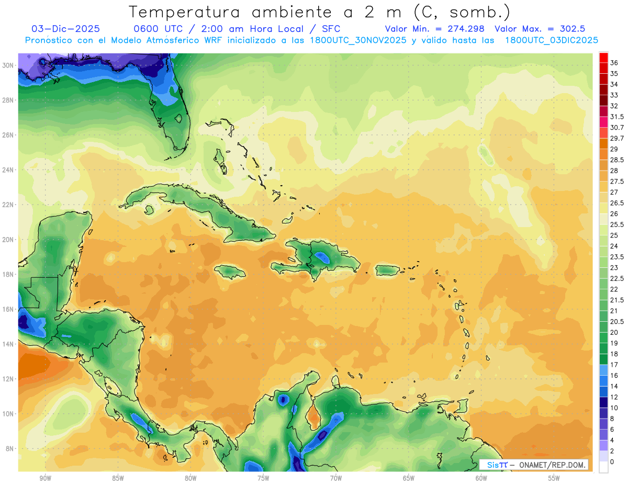Click the pale lavender legend swatch between 0 and 2
Screen dimensions: 628x485
coord(603,456)
